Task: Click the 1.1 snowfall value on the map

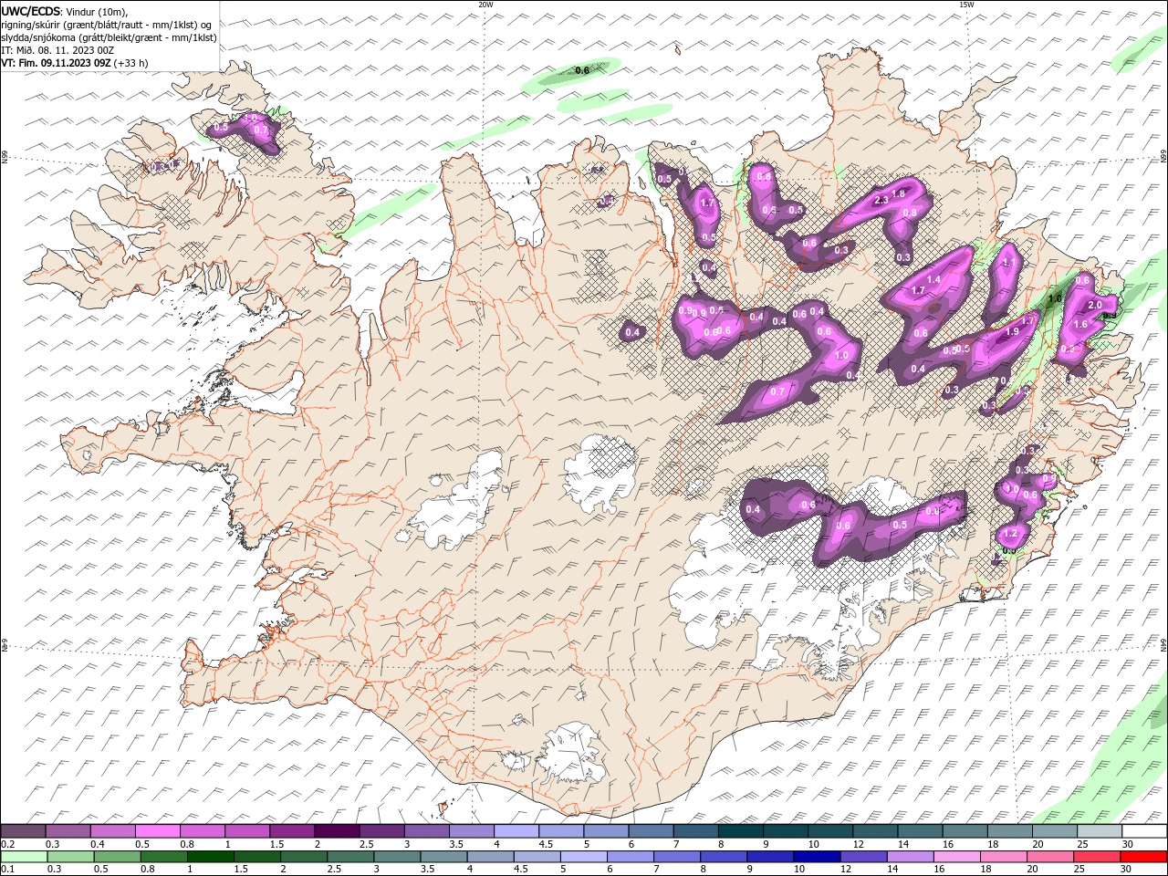Action: coord(1009,262)
